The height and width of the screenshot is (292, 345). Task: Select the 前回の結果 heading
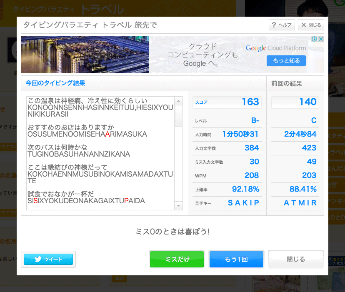coord(287,84)
